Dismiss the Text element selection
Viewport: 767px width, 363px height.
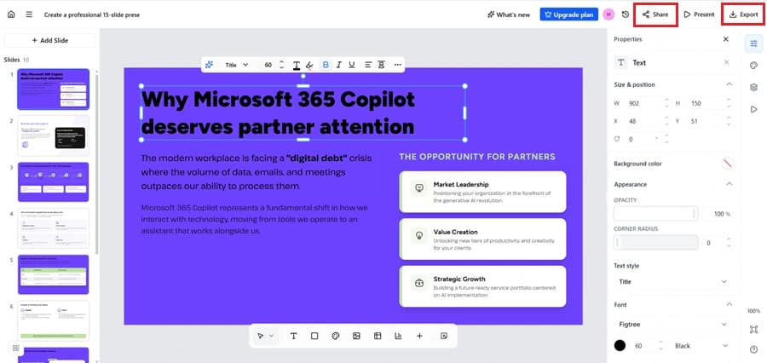726,62
